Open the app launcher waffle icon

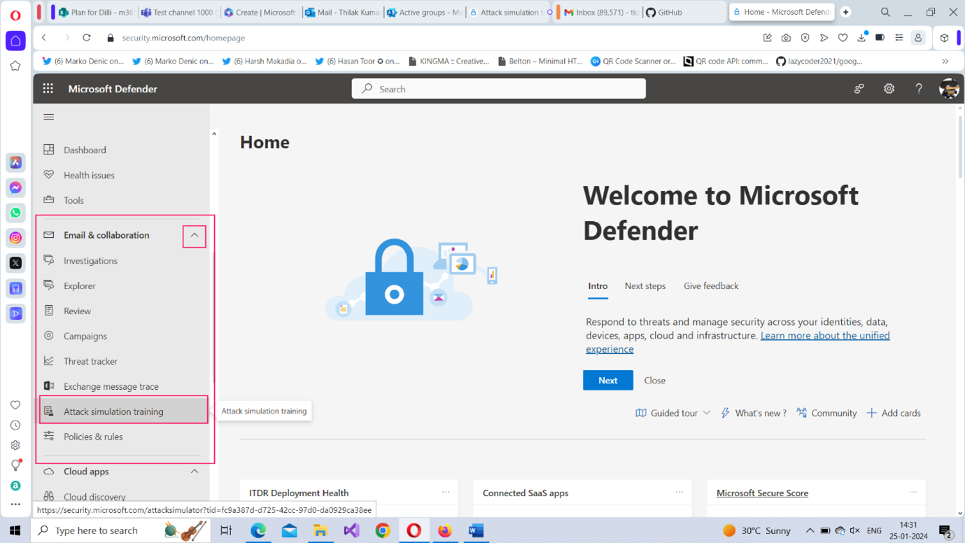point(48,89)
